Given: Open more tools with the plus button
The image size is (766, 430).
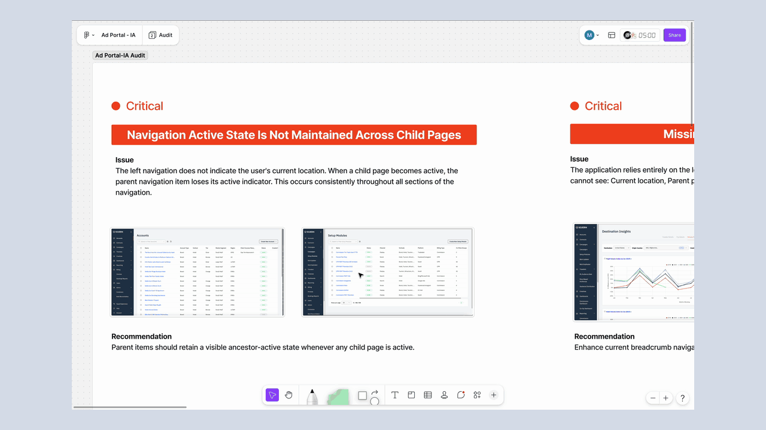Looking at the screenshot, I should [494, 395].
